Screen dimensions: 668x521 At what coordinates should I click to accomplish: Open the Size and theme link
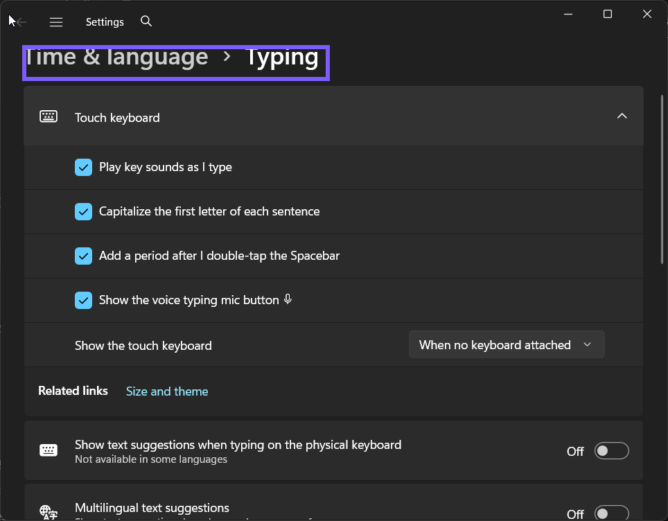coord(167,391)
